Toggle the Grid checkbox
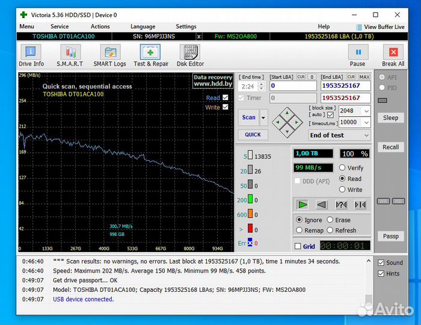421x325 pixels. 298,246
